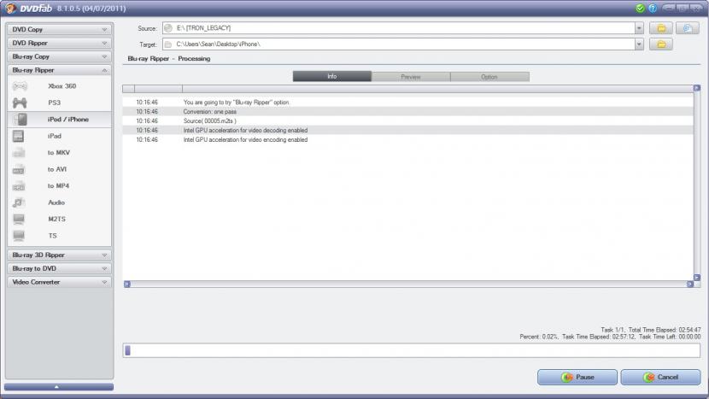Viewport: 709px width, 399px height.
Task: Select the to AVI profile label
Action: click(57, 169)
